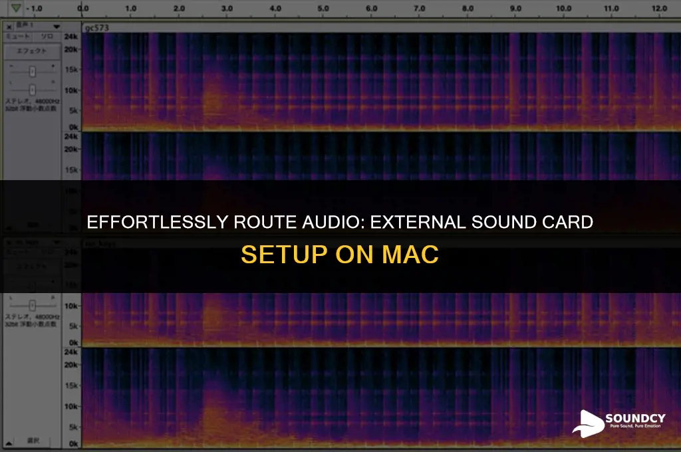
Task: Collapse the second track with the bottom arrow
Action: click(9, 443)
